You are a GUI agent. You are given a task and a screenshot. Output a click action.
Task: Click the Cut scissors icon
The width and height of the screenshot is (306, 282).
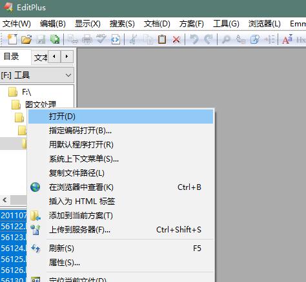(x=134, y=39)
